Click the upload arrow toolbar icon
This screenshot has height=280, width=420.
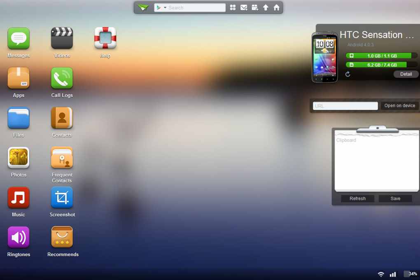coord(266,7)
